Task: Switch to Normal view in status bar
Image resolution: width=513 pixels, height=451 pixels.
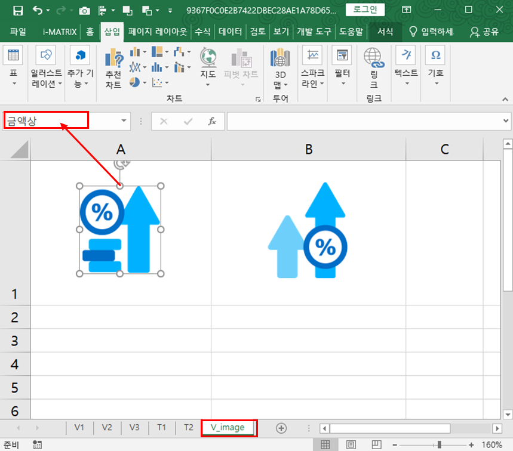Action: click(x=325, y=444)
